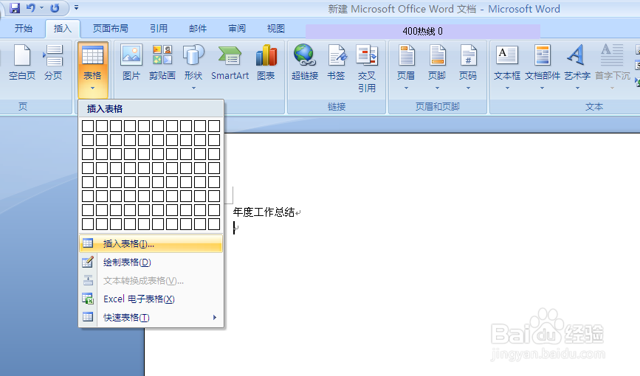Click the 年度工作总结 text in document
The width and height of the screenshot is (640, 376).
coord(264,212)
